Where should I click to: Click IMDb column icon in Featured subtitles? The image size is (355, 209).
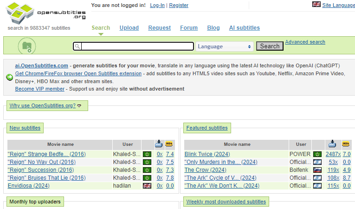(346, 144)
